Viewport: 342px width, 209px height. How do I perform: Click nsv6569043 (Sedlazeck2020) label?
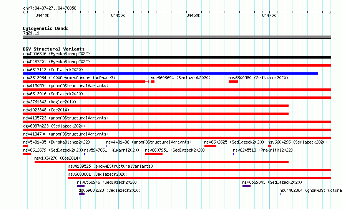click(x=272, y=182)
